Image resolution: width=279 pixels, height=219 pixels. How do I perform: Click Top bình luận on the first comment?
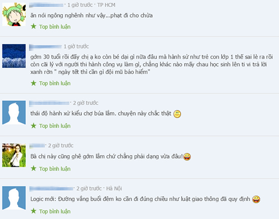coord(55,27)
